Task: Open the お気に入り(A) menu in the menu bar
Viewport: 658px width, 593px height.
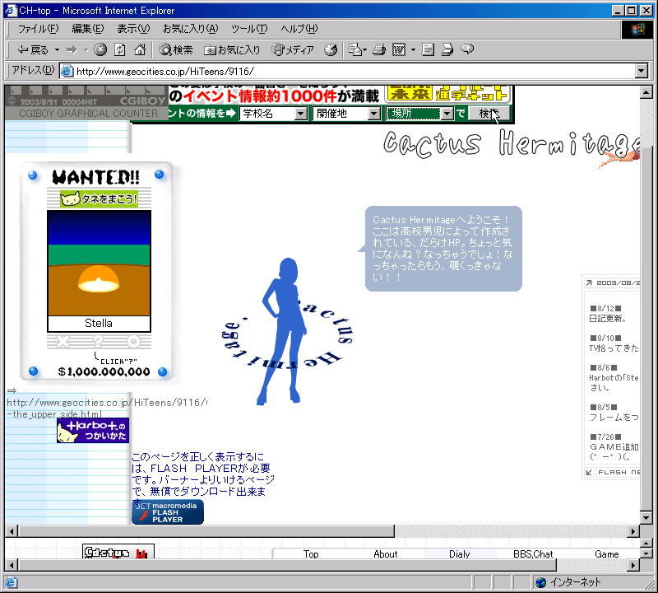Action: pyautogui.click(x=191, y=29)
